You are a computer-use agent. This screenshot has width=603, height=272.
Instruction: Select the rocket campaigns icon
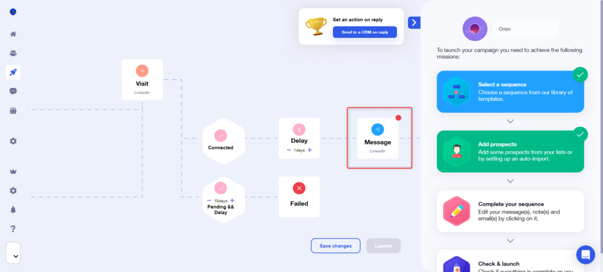click(13, 72)
